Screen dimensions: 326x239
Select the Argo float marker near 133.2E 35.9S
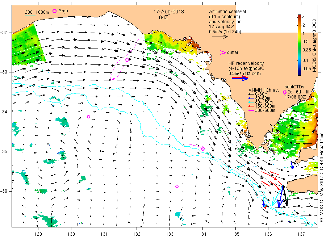pyautogui.click(x=177, y=186)
